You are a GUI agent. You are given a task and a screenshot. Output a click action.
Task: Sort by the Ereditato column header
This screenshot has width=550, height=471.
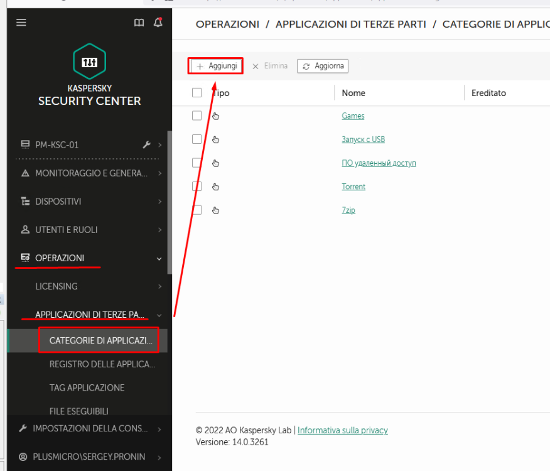point(488,93)
